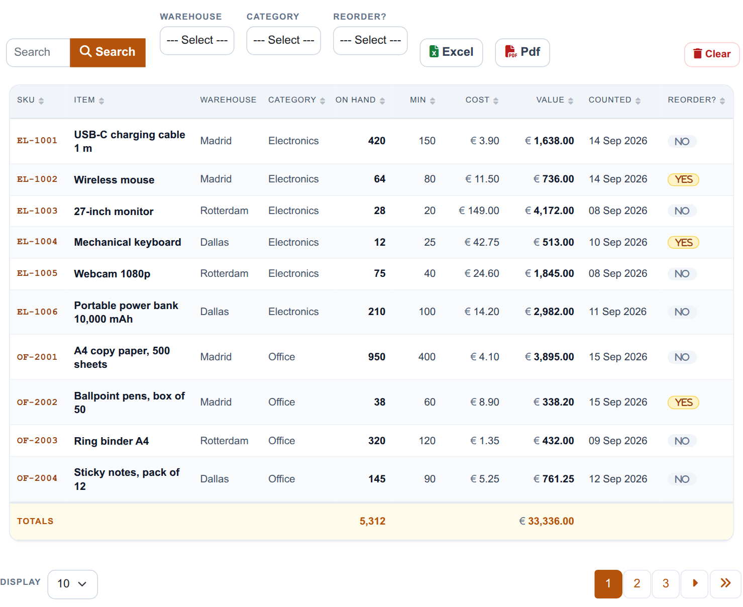Click on hand value 950
743x607 pixels.
[x=377, y=357]
